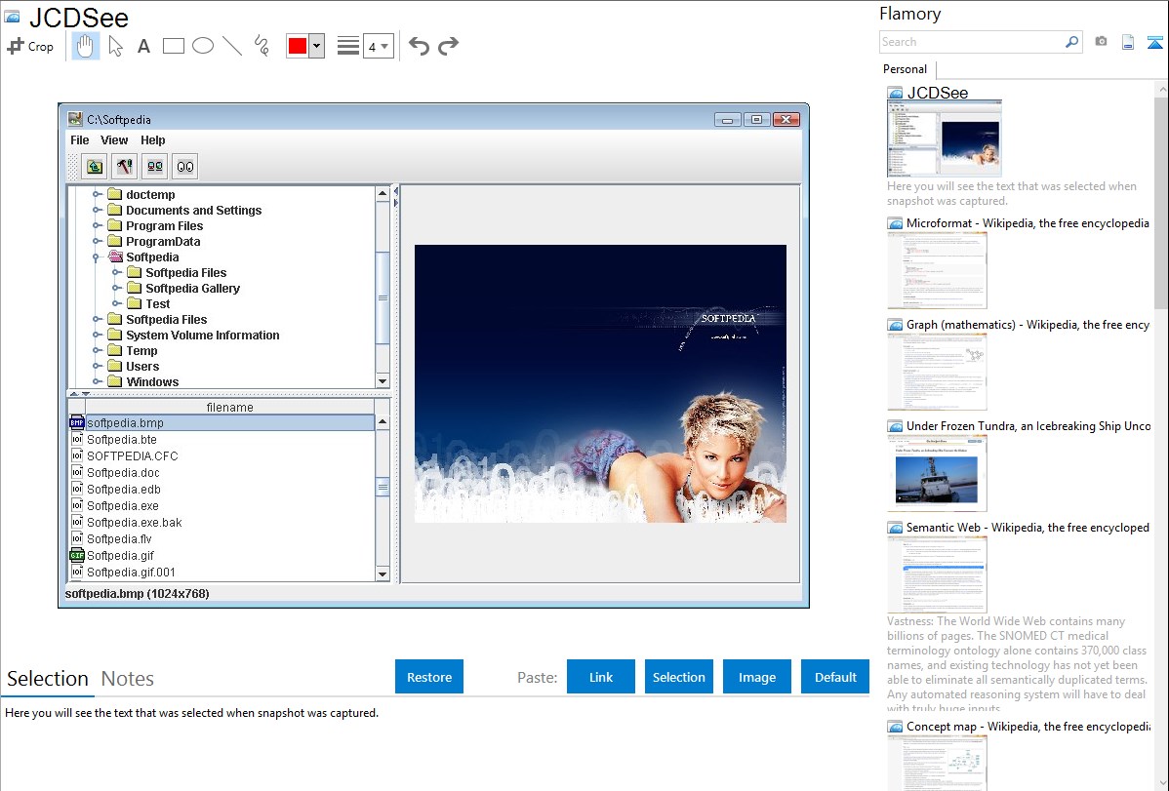1169x791 pixels.
Task: Click the camera capture icon
Action: [1101, 42]
